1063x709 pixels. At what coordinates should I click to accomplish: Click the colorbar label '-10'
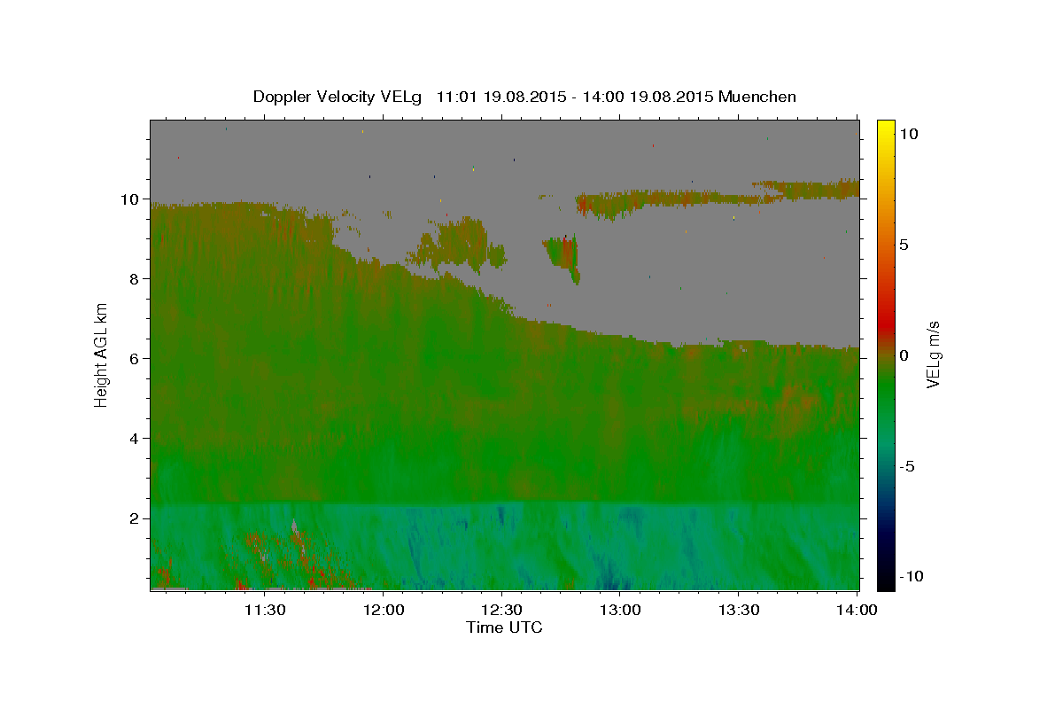tap(912, 577)
